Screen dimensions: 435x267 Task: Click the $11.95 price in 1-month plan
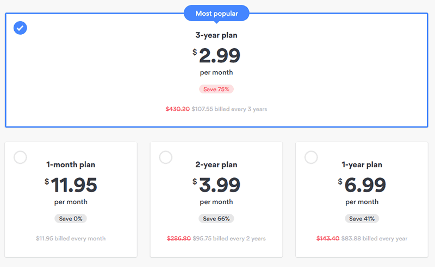tap(74, 185)
